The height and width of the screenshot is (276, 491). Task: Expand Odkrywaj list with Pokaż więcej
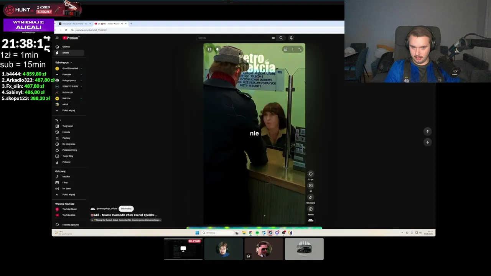pos(68,195)
